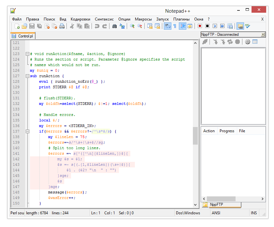This screenshot has height=227, width=274.
Task: Play the recorded macro
Action: click(x=215, y=26)
